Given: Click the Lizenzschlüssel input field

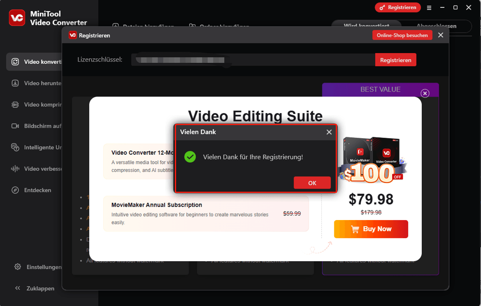Looking at the screenshot, I should coord(253,60).
